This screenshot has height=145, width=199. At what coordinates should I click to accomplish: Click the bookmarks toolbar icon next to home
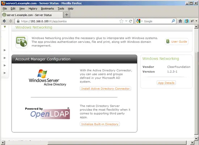click(x=187, y=21)
